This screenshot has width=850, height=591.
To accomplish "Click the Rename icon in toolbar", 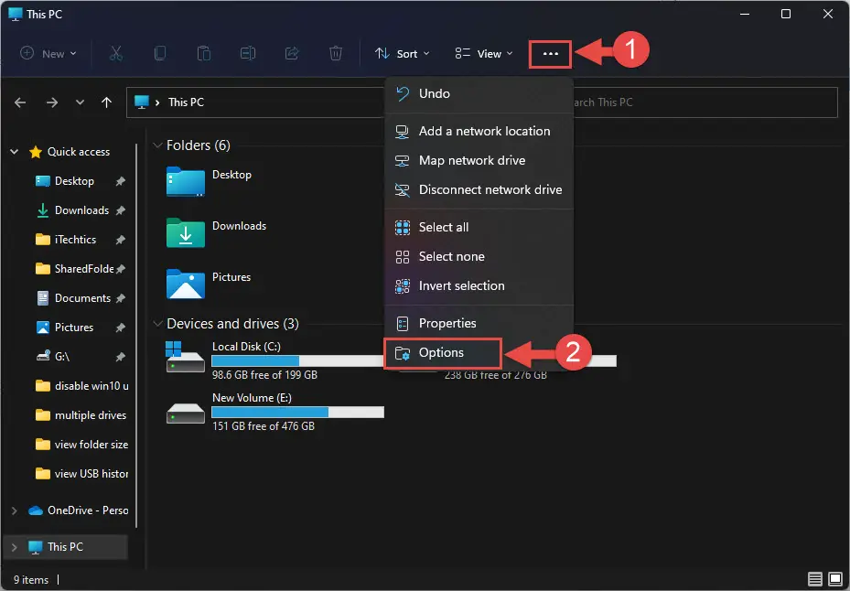I will [x=248, y=54].
